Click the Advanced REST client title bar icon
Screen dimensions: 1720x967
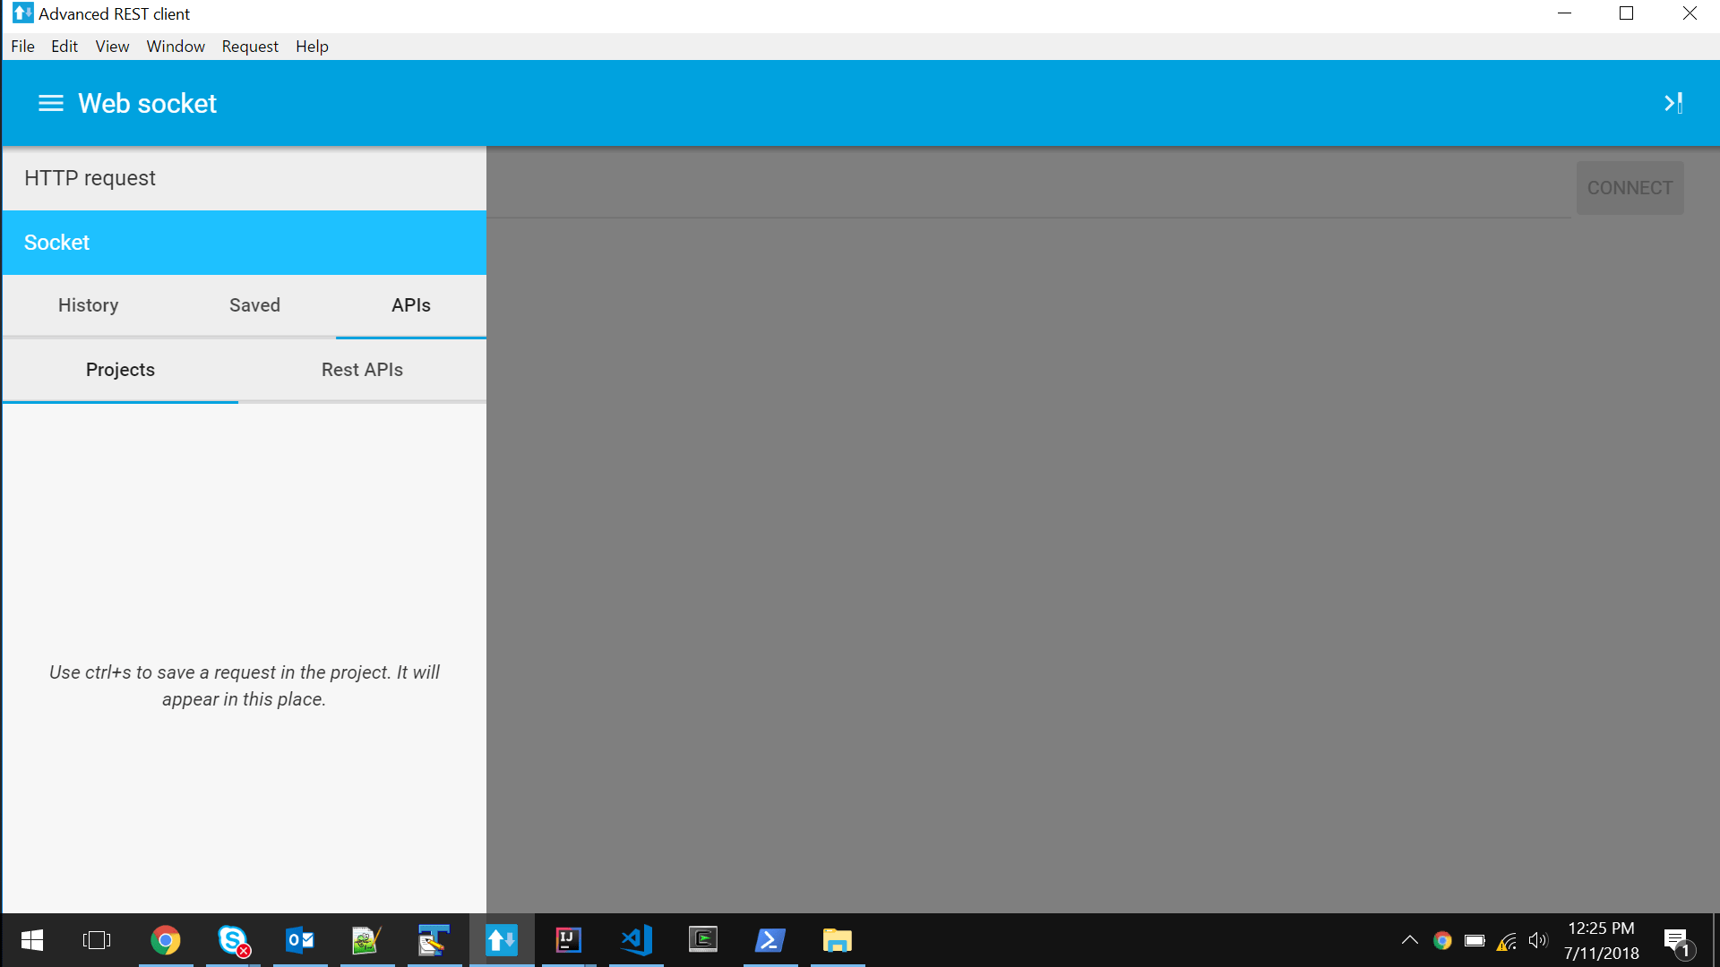point(23,13)
